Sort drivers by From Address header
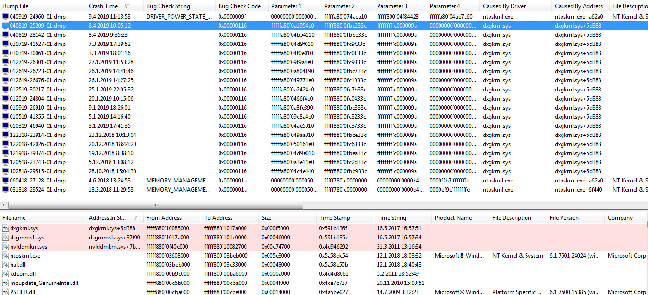The width and height of the screenshot is (648, 295). (172, 218)
